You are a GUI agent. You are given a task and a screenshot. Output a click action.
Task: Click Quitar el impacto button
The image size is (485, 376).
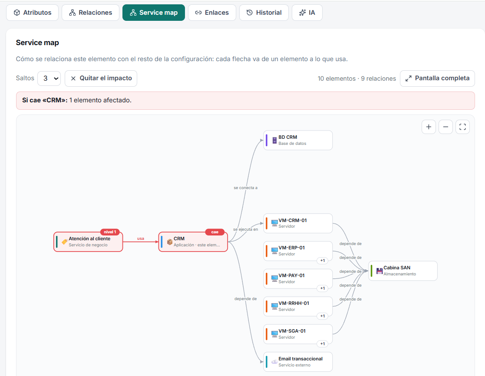tap(101, 78)
